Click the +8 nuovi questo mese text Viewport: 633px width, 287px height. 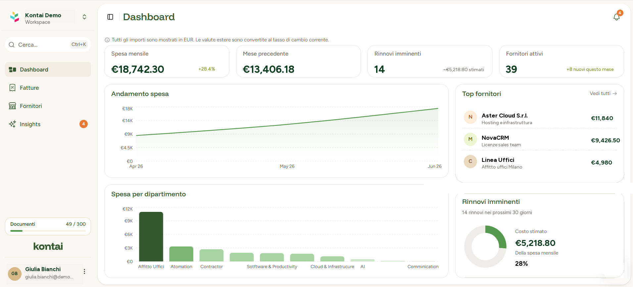coord(590,69)
